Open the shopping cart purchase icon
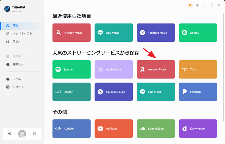225x144 pixels. coord(190,5)
